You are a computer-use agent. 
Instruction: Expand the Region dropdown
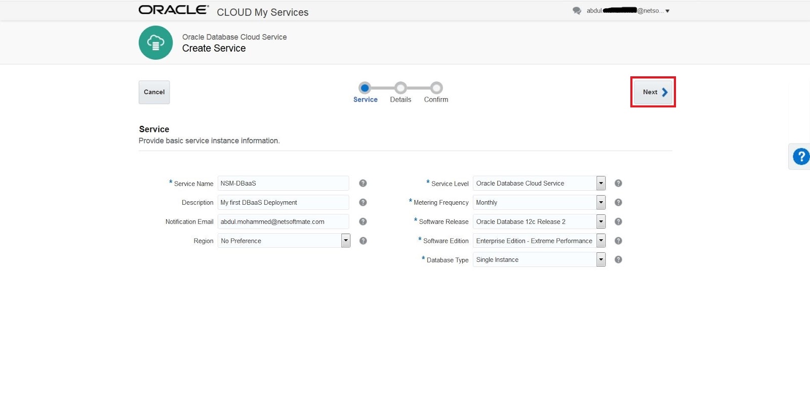click(346, 241)
